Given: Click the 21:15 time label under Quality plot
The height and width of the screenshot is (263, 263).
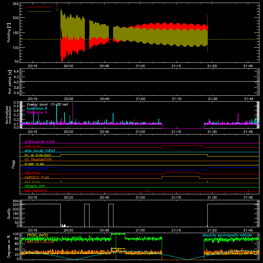Looking at the screenshot, I should (x=176, y=230).
